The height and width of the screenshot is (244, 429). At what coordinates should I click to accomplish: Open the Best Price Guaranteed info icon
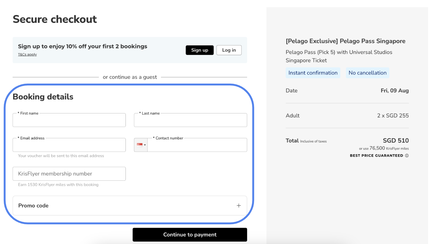coord(407,156)
